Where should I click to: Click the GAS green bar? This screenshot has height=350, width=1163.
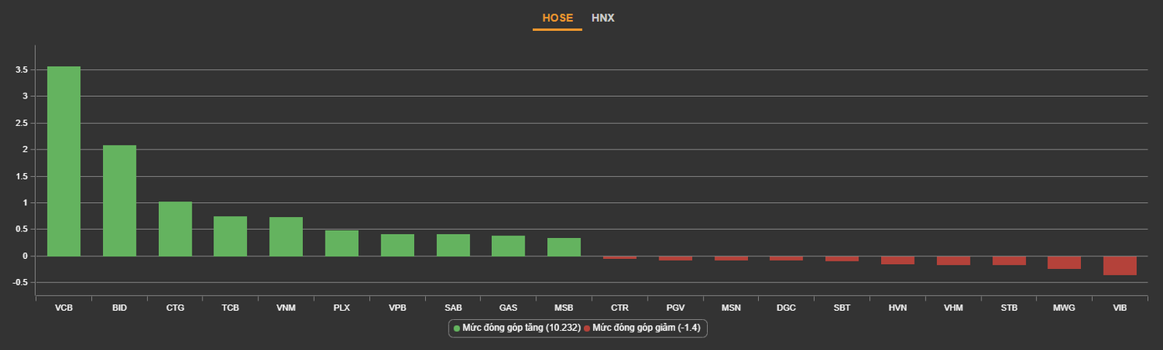tap(508, 246)
